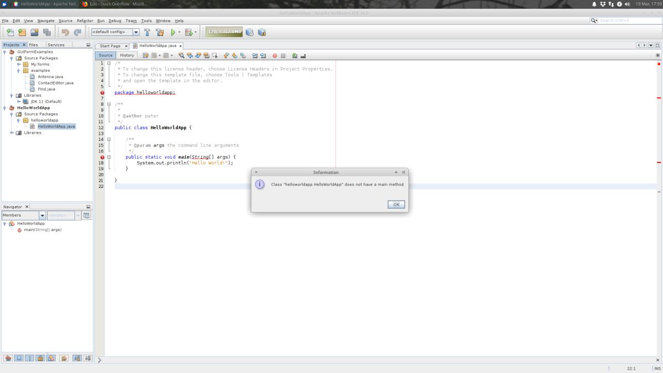This screenshot has height=373, width=663.
Task: Click the Previous Bookmark icon
Action: click(x=226, y=55)
